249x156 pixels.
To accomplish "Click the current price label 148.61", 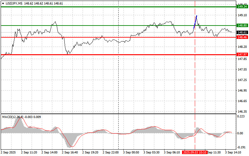I will coord(242,33).
